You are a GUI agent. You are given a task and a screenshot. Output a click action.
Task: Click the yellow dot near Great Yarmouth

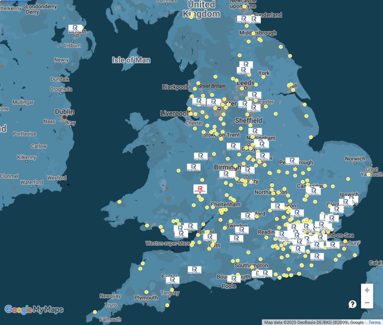[x=368, y=175]
